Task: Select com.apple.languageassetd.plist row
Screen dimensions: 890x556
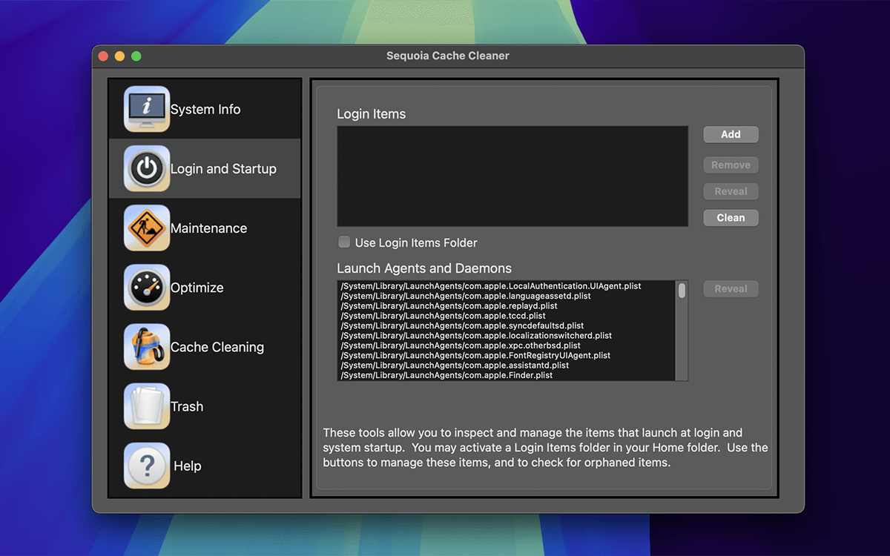Action: coord(507,296)
